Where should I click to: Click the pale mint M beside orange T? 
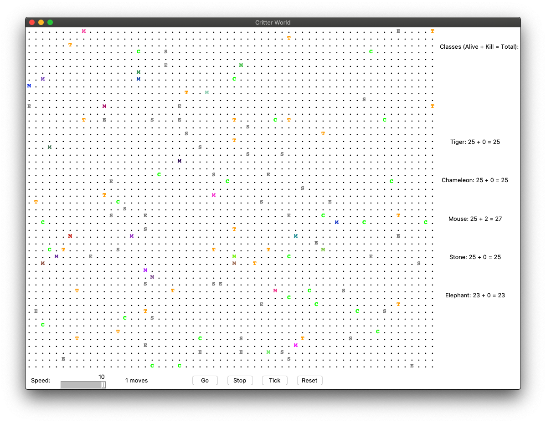207,93
